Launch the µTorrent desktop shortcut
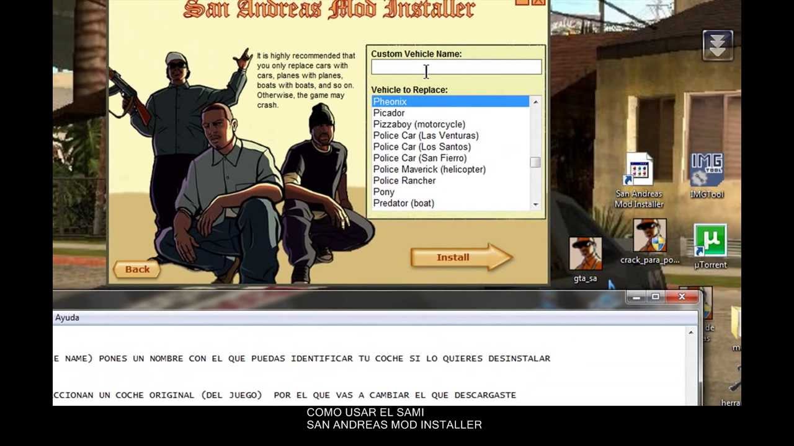This screenshot has height=446, width=794. [x=710, y=247]
